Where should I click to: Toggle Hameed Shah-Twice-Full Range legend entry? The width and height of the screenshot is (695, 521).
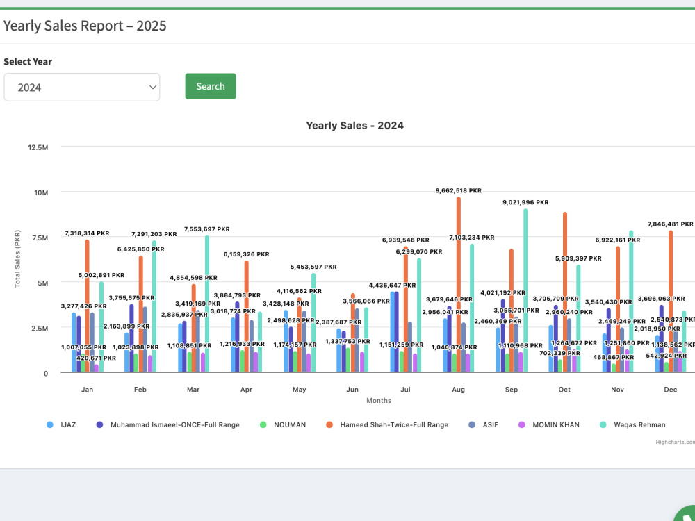(387, 424)
